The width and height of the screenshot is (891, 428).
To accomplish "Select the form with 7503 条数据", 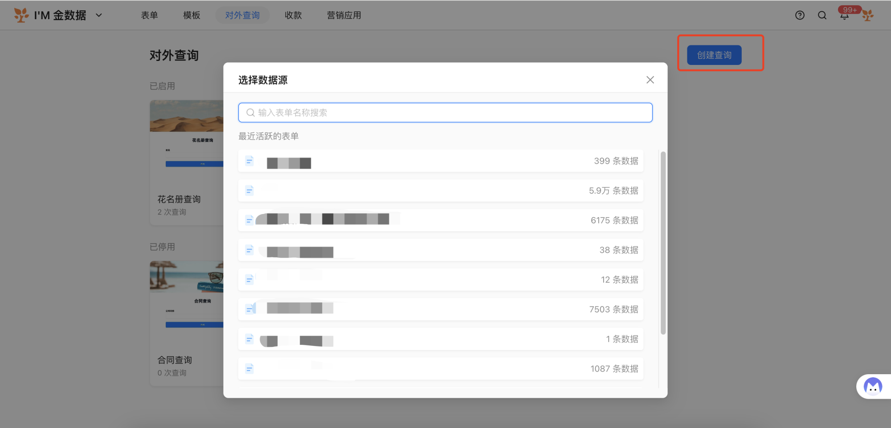I will point(441,309).
